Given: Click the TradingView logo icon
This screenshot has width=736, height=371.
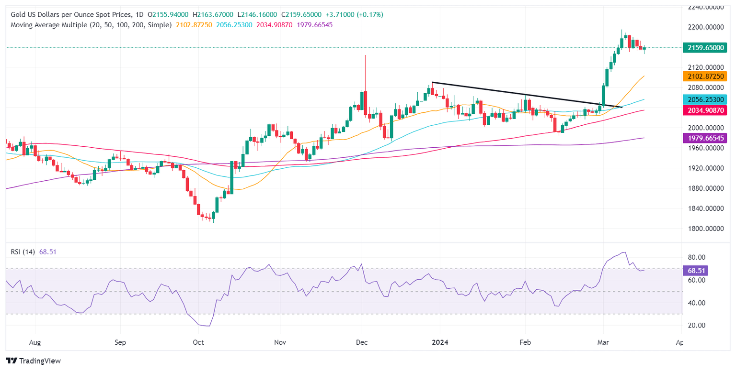Looking at the screenshot, I should (x=11, y=361).
